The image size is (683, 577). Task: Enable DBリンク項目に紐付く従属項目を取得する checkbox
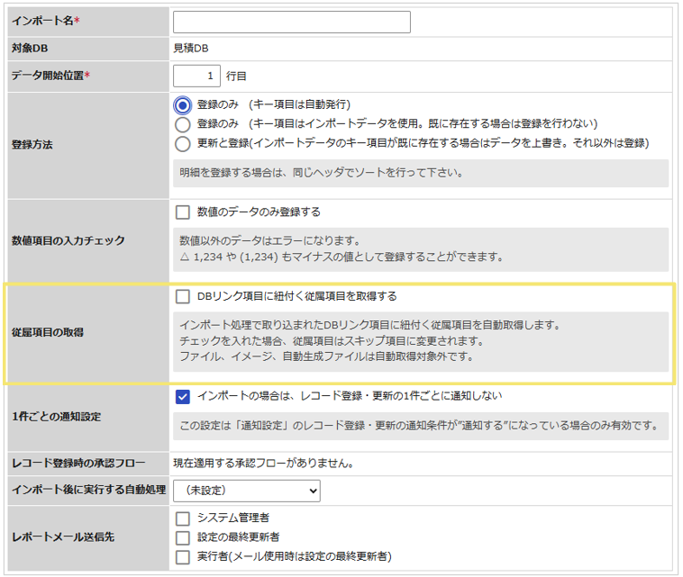click(x=183, y=296)
